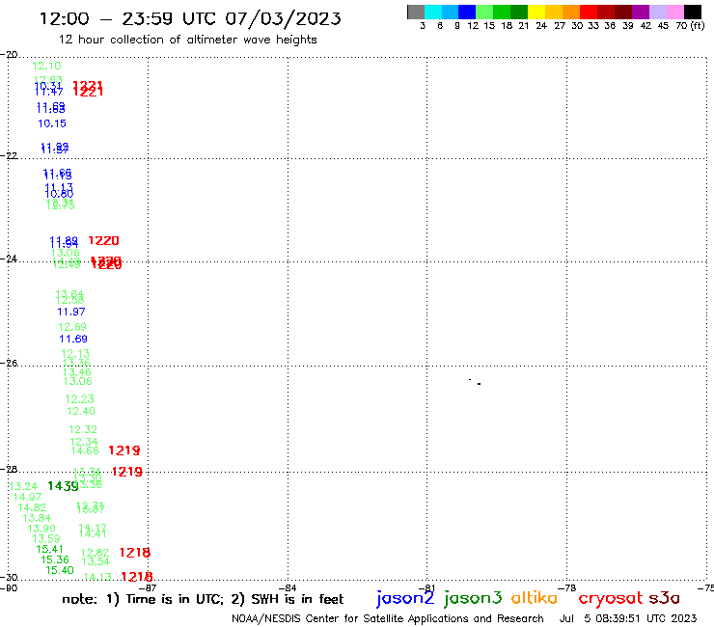Image resolution: width=714 pixels, height=627 pixels.
Task: Click the jason2 satellite legend label
Action: tap(405, 599)
